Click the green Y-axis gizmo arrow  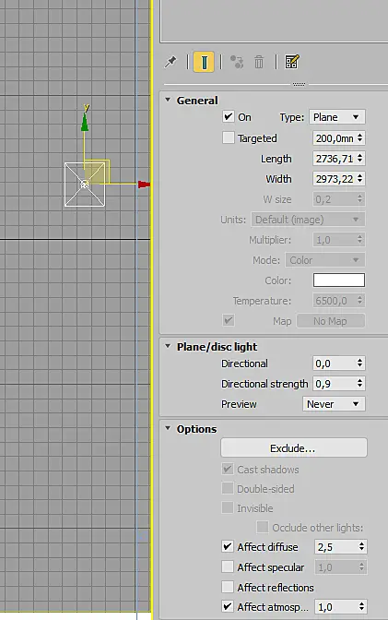(x=85, y=122)
